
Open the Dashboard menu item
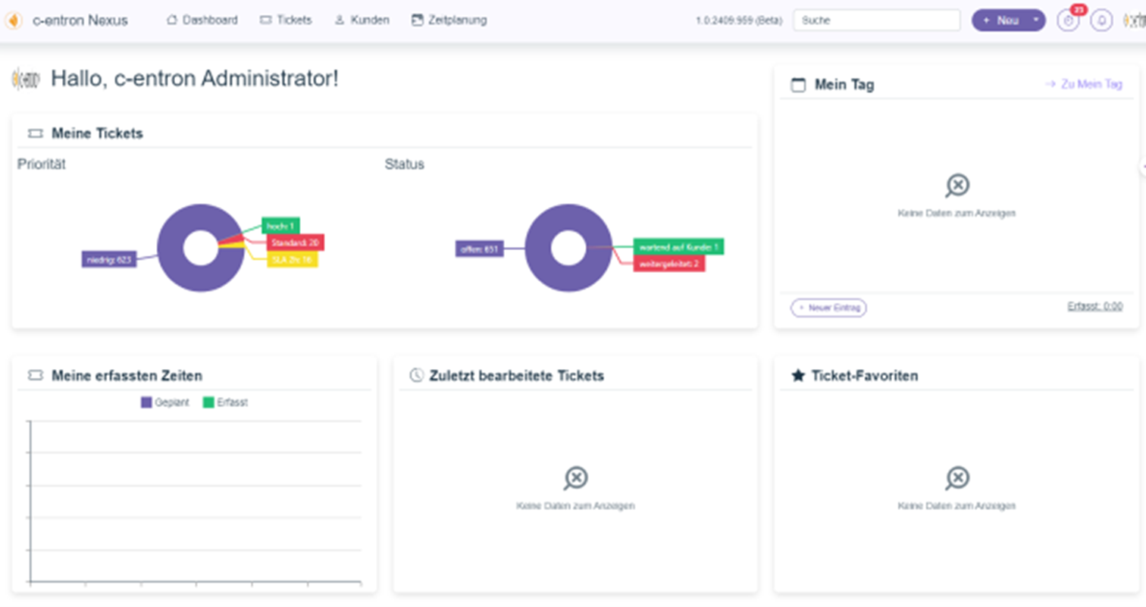(202, 20)
